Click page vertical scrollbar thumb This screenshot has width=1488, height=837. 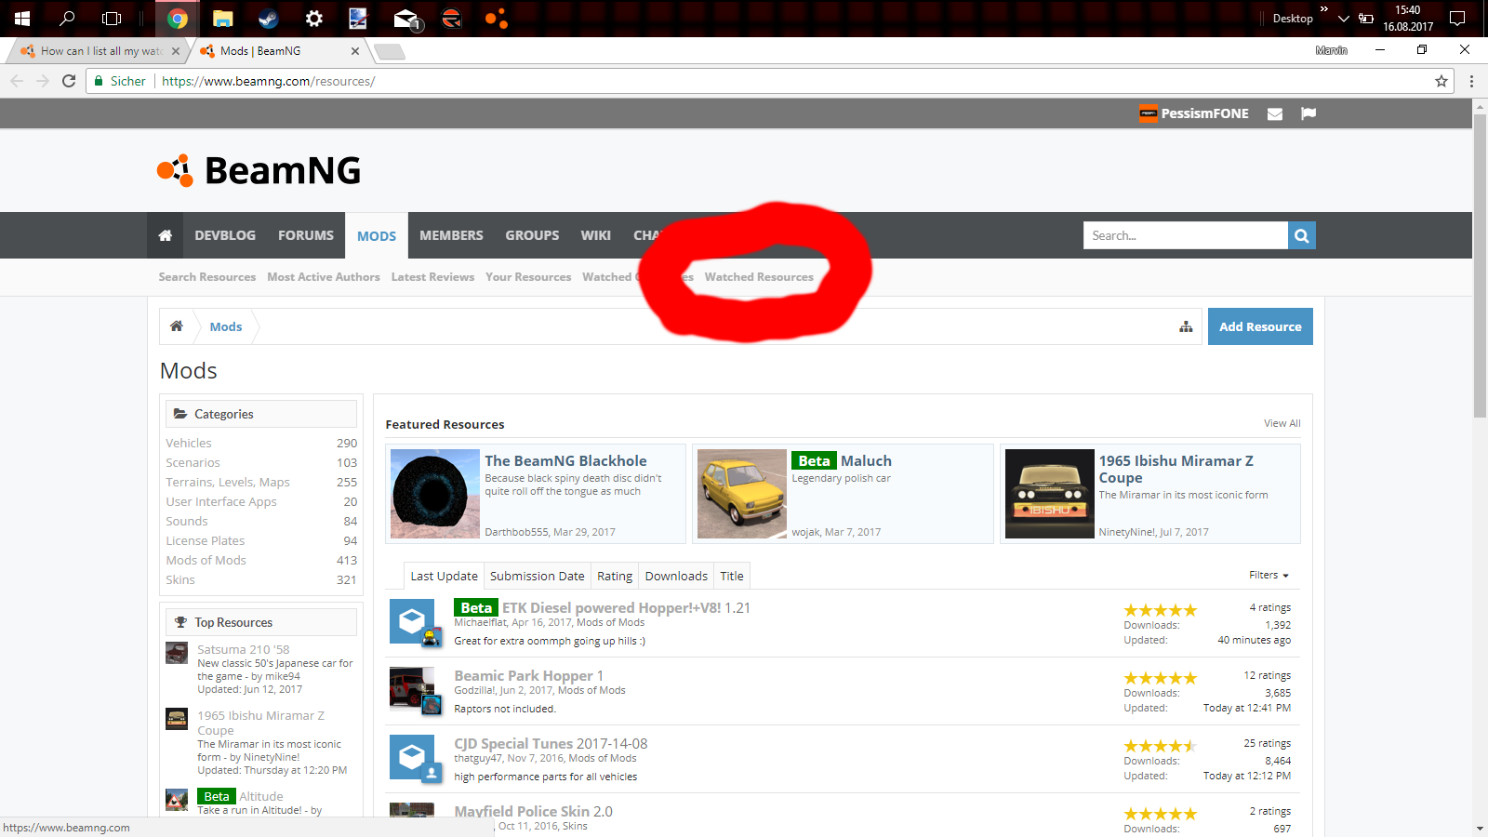tap(1480, 265)
